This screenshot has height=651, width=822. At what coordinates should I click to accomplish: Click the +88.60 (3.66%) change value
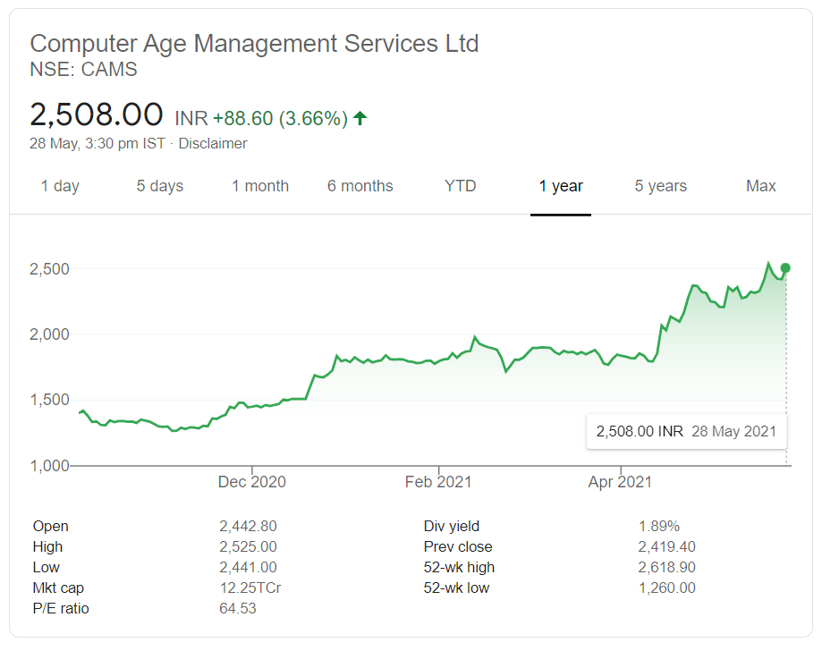(281, 118)
